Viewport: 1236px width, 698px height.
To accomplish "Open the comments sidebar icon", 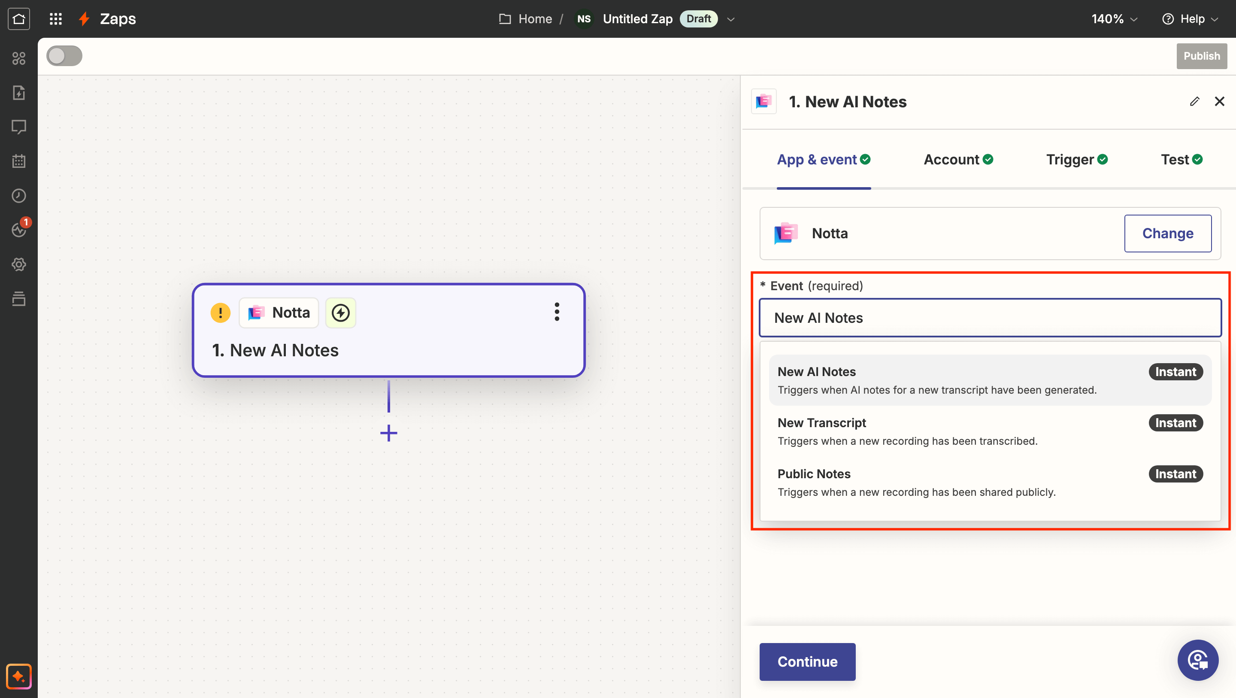I will [x=19, y=127].
